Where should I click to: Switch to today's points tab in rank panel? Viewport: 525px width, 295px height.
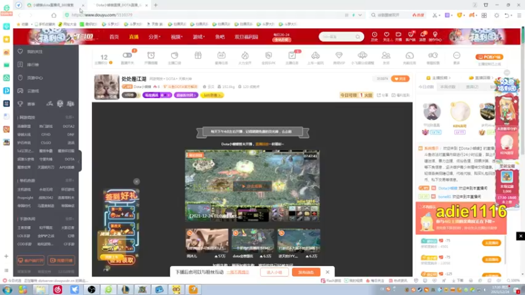[426, 87]
